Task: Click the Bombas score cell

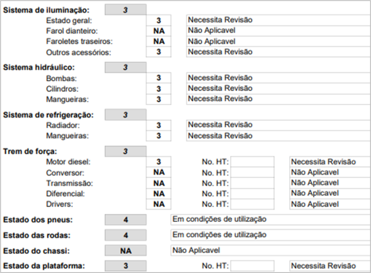Action: (x=159, y=78)
